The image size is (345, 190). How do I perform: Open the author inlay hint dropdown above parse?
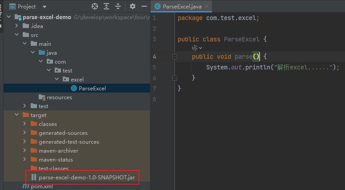(197, 48)
